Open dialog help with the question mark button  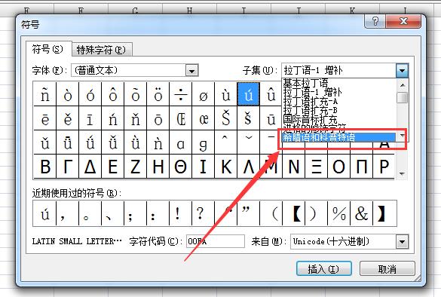coord(375,21)
